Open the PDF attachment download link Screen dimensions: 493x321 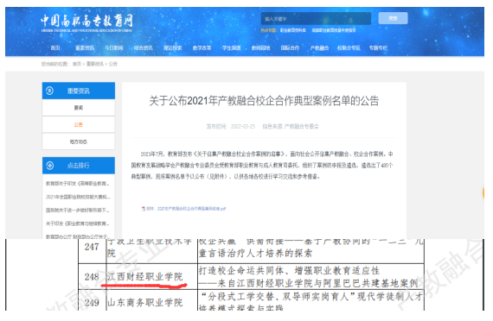coord(186,208)
